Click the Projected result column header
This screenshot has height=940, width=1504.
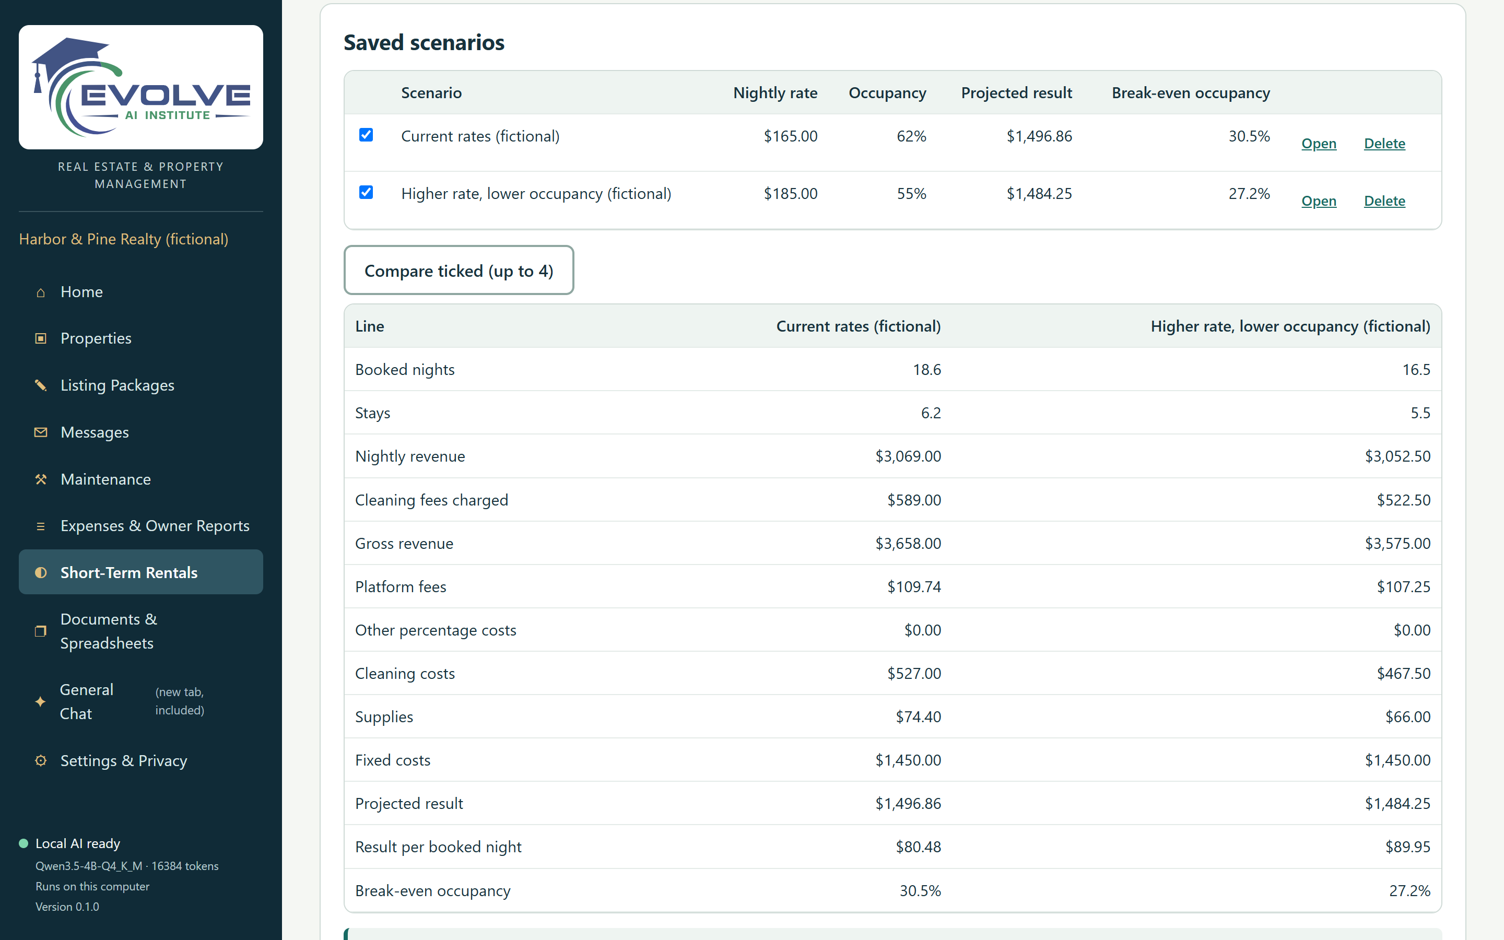[x=1016, y=93]
